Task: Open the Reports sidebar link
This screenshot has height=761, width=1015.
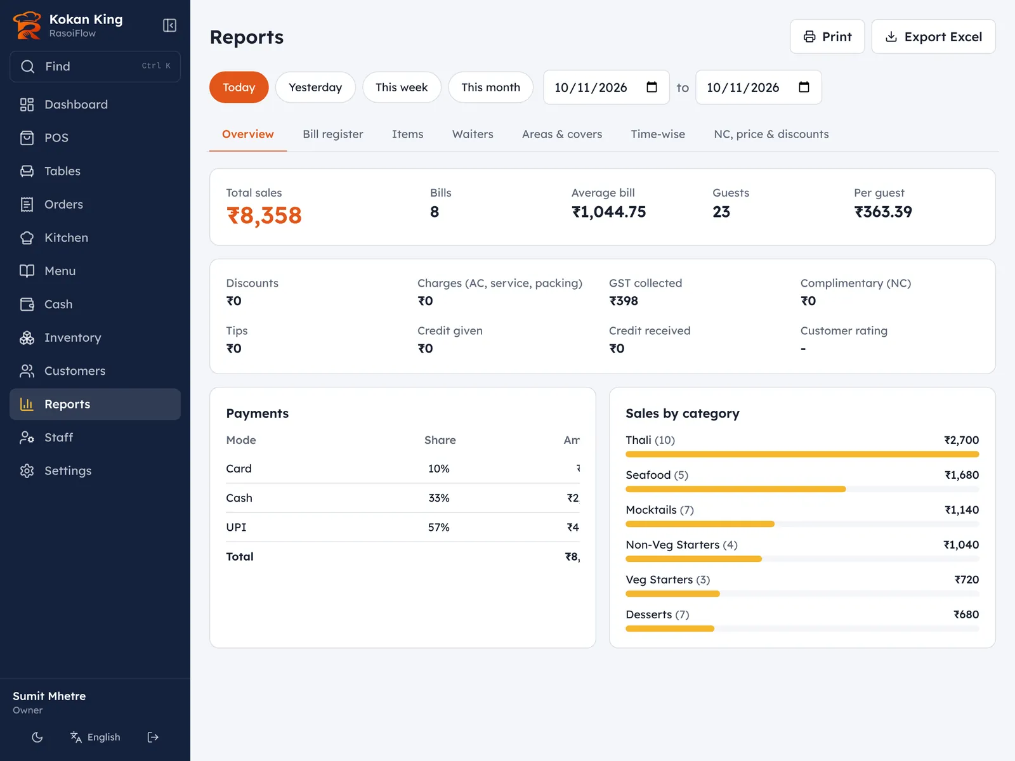Action: pyautogui.click(x=95, y=404)
